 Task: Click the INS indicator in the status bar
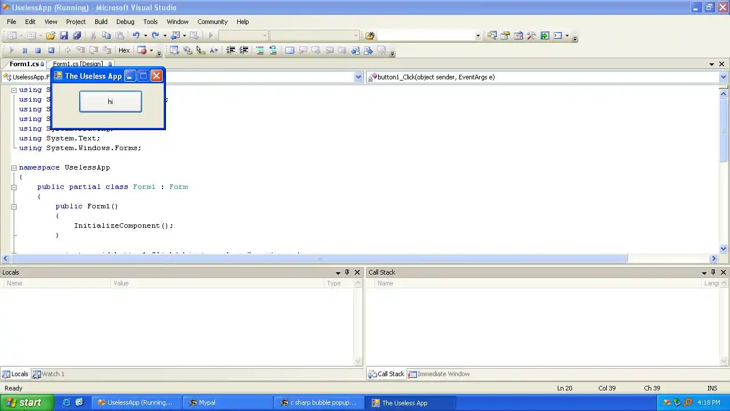pyautogui.click(x=712, y=388)
